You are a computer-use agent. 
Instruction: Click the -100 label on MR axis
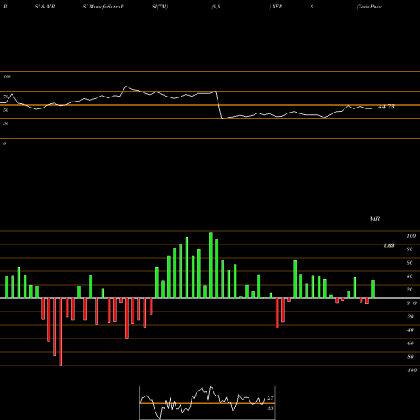[x=412, y=370]
